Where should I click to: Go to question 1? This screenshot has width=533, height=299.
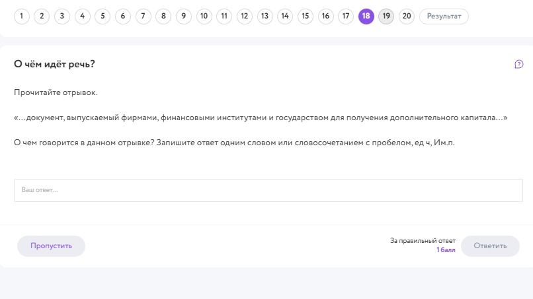pyautogui.click(x=21, y=17)
